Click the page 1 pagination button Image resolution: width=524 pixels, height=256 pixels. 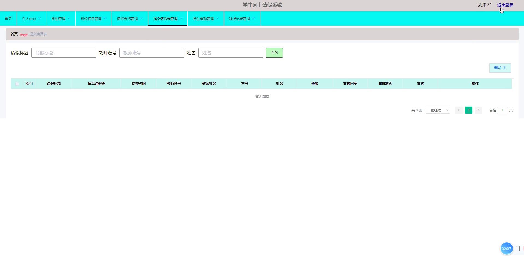(x=469, y=110)
